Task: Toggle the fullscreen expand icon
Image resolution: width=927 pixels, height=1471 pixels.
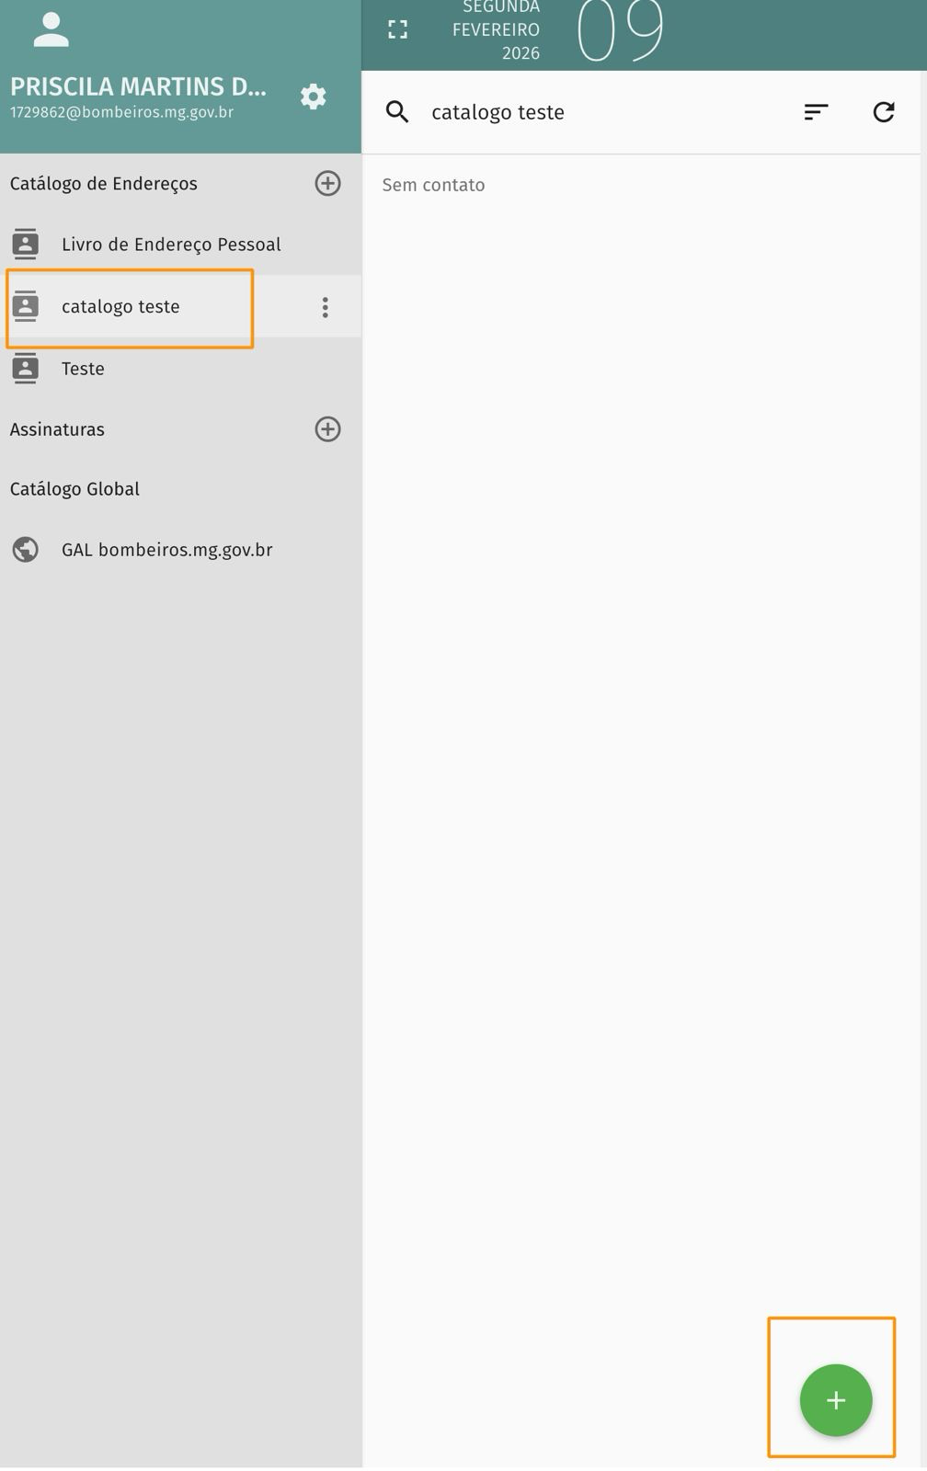Action: (397, 30)
